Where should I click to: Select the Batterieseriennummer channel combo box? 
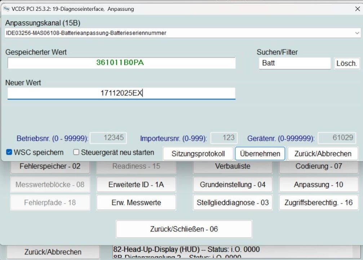pyautogui.click(x=183, y=33)
